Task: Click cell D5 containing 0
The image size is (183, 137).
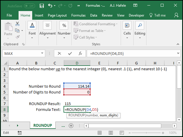Action: point(77,92)
